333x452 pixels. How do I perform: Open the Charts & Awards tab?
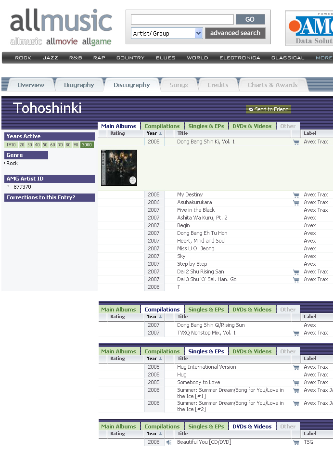[272, 85]
